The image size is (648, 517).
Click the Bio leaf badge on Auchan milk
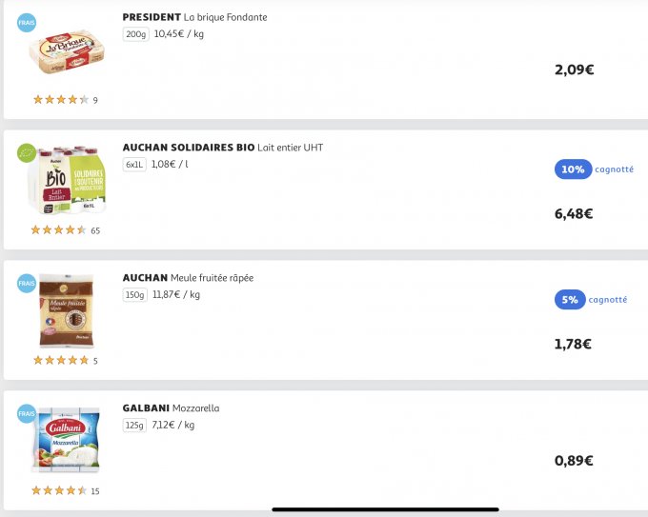(x=27, y=152)
